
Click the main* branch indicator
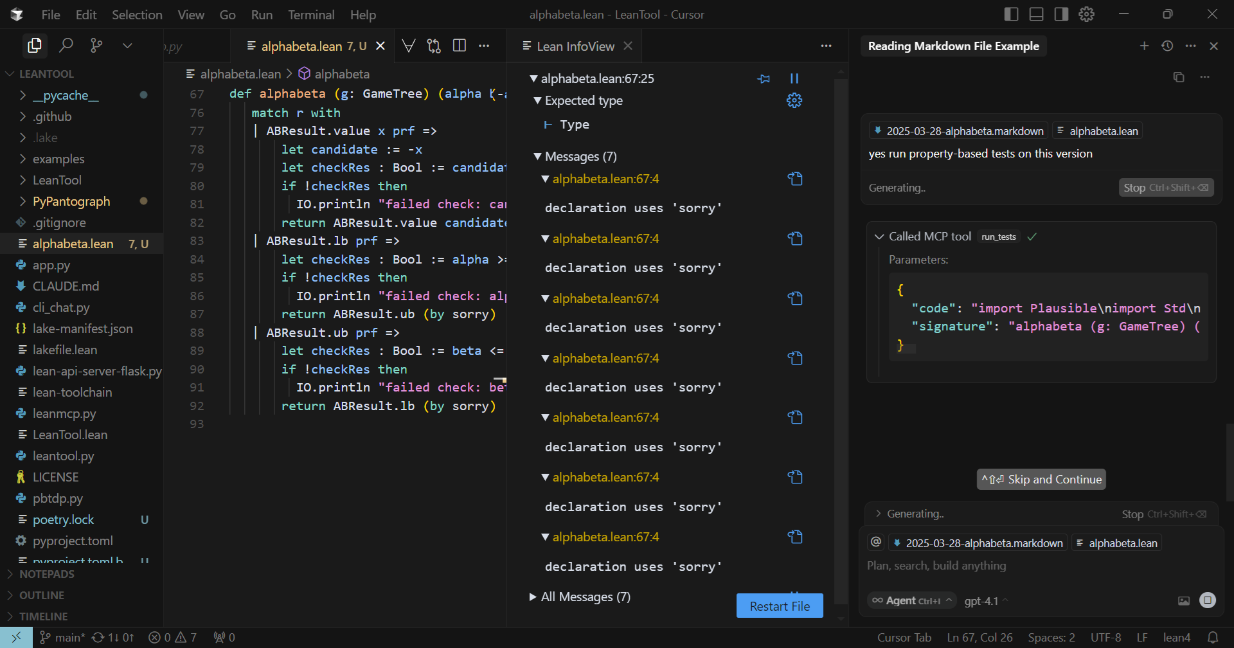pos(62,637)
